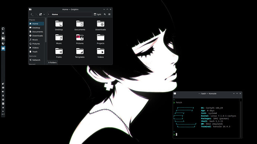Minimize the Konsole window

point(234,94)
